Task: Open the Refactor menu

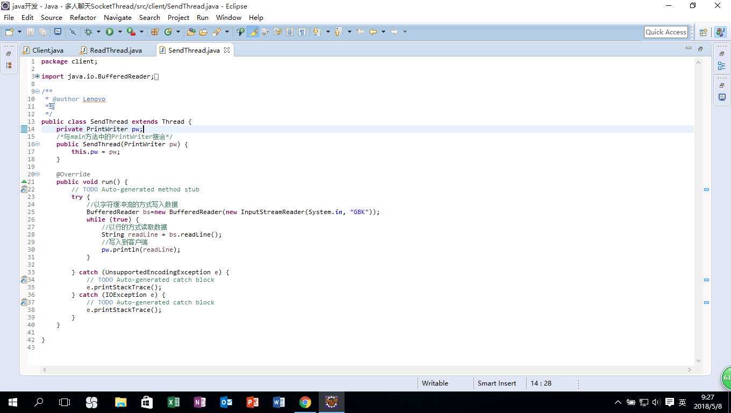Action: [83, 17]
